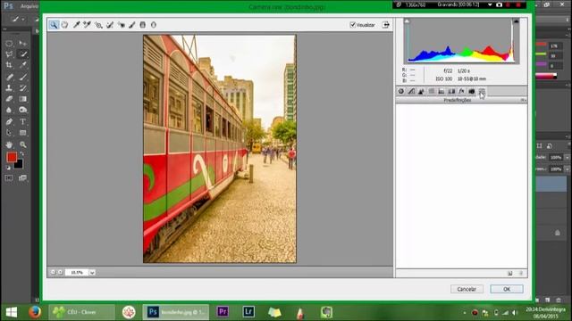
Task: Confirm Camera Raw with OK button
Action: click(x=507, y=289)
